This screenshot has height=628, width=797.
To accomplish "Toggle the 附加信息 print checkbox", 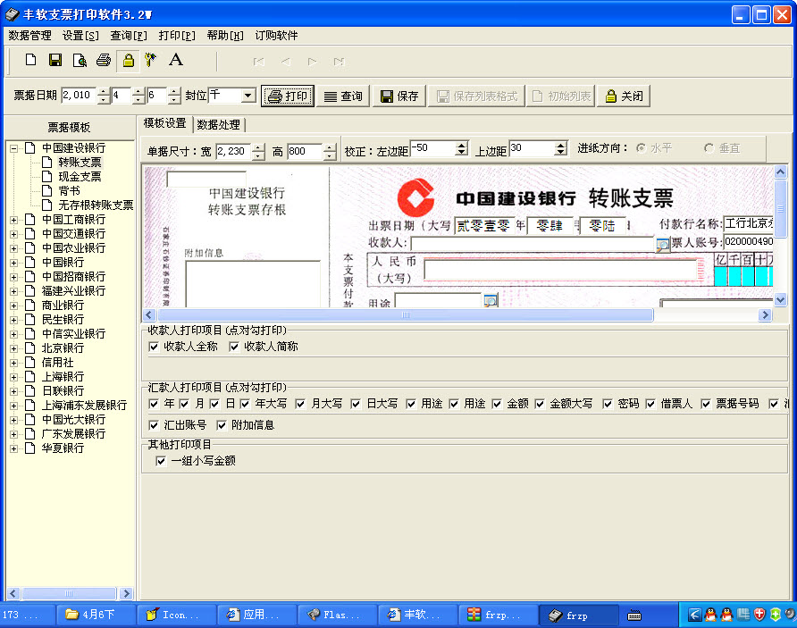I will (222, 425).
